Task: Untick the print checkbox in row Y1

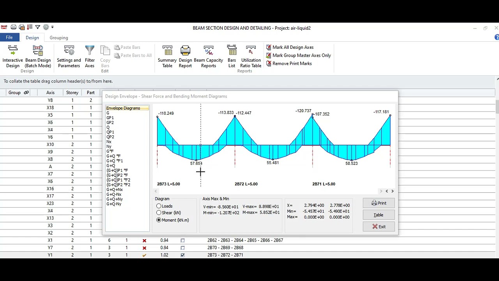Action: 182,255
